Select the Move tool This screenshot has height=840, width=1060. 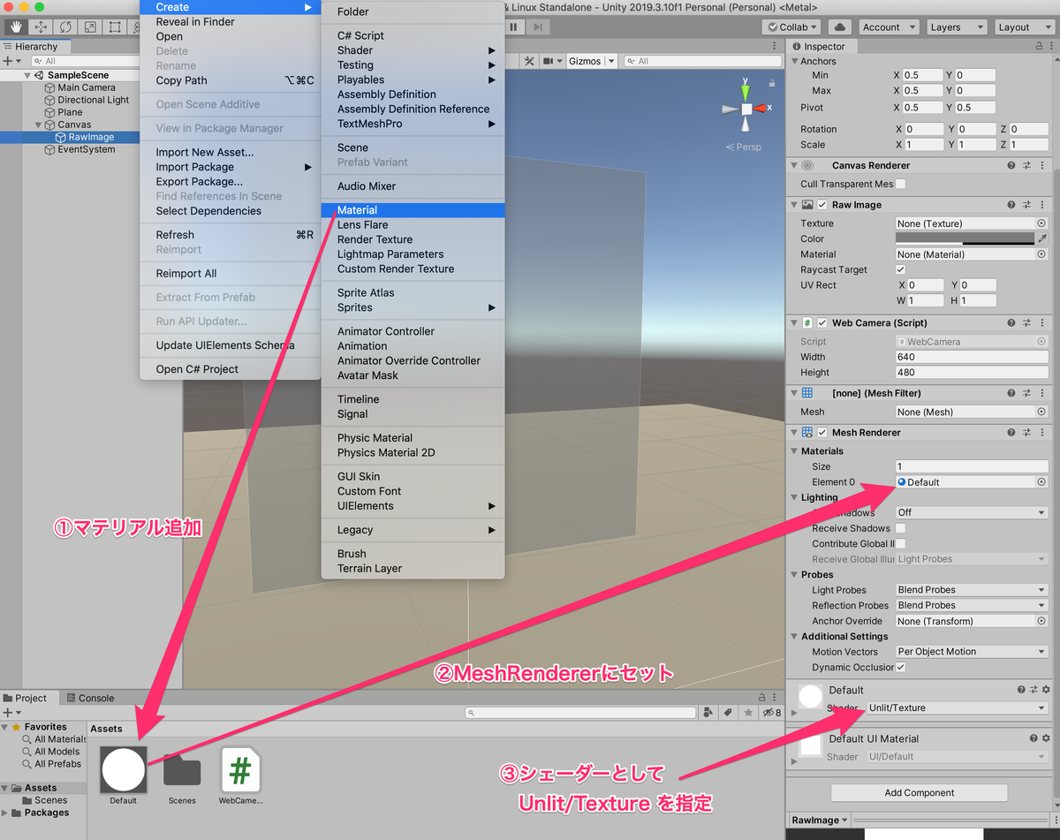[x=41, y=26]
